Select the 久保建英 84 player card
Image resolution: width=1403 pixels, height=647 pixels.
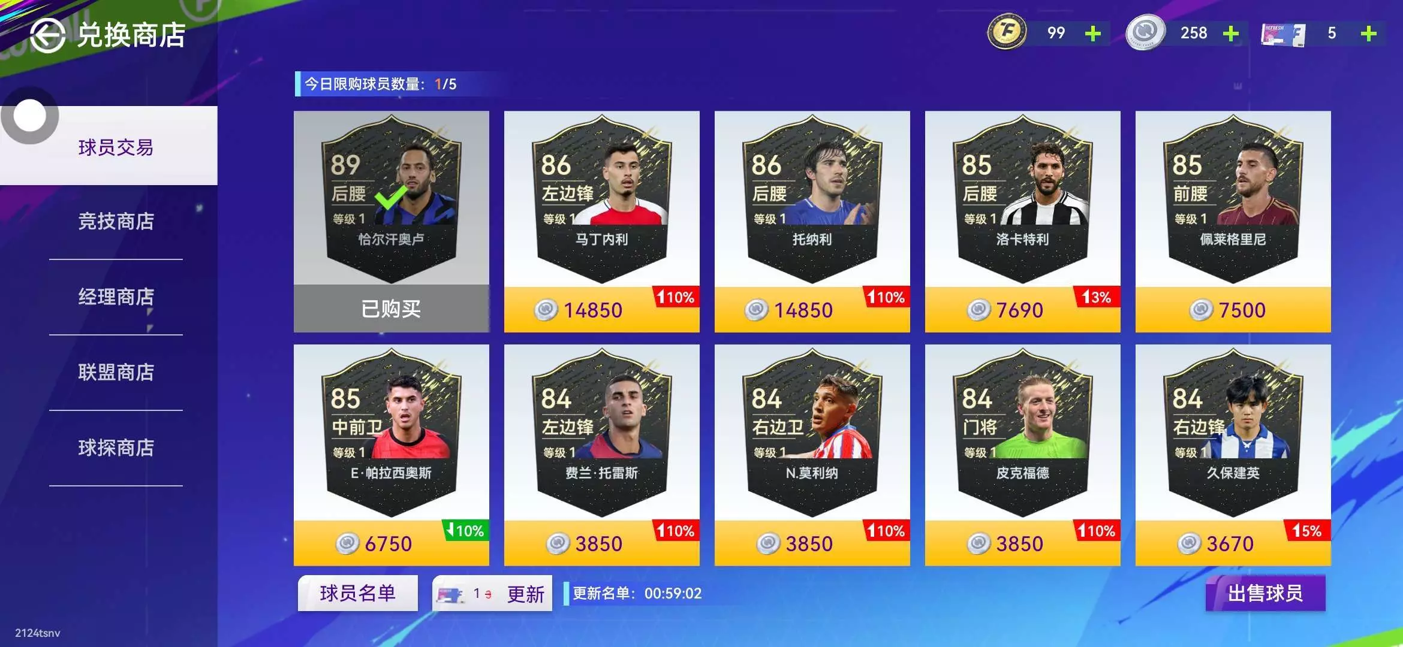point(1233,433)
